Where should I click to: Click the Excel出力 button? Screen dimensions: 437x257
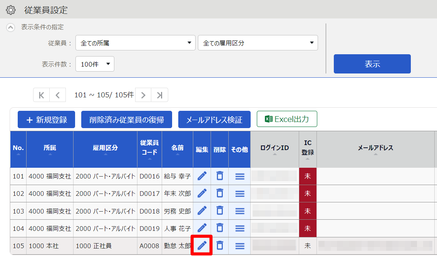click(x=287, y=119)
